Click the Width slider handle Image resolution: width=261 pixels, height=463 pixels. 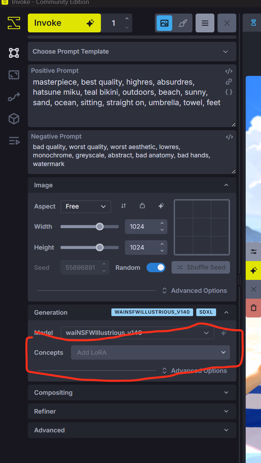point(100,227)
